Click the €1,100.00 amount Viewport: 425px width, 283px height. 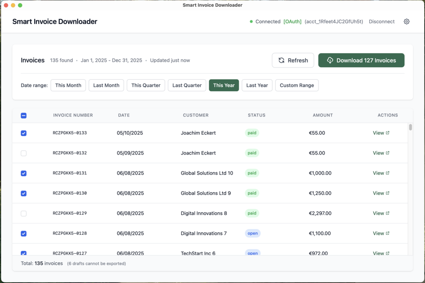coord(320,233)
